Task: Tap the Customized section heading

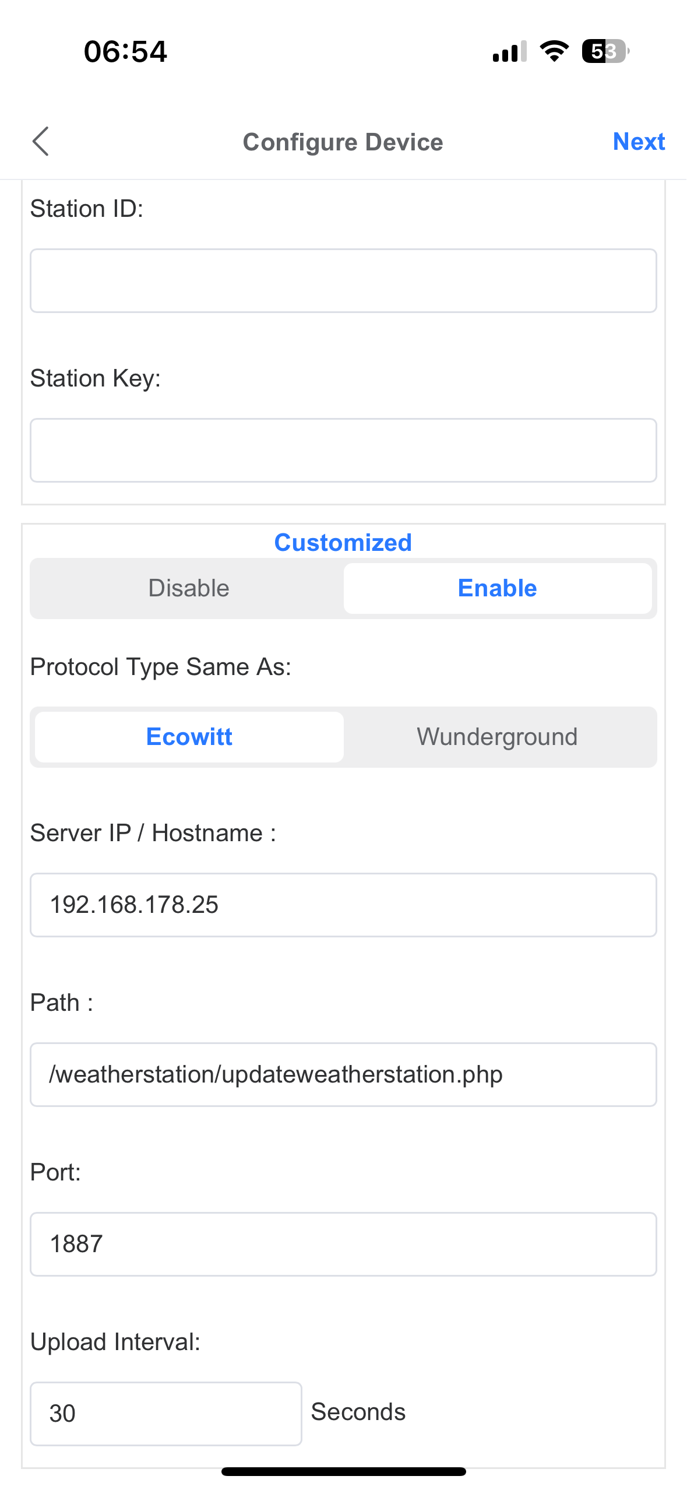Action: click(x=343, y=543)
